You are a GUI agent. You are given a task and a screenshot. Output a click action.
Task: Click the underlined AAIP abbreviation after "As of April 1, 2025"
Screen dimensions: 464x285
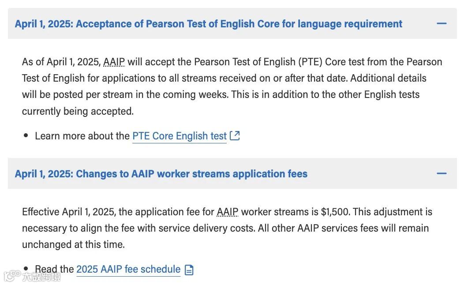(114, 62)
